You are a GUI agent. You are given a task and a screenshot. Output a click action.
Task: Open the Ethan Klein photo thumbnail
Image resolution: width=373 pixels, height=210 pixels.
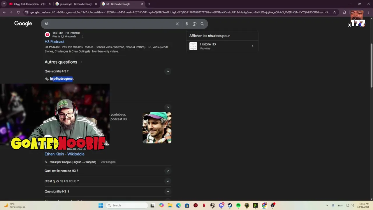pos(157,128)
